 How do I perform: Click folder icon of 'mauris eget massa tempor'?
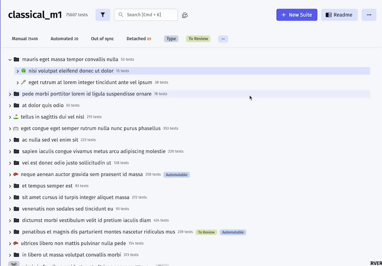pyautogui.click(x=16, y=59)
